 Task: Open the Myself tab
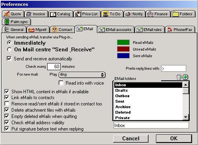[x=38, y=30]
